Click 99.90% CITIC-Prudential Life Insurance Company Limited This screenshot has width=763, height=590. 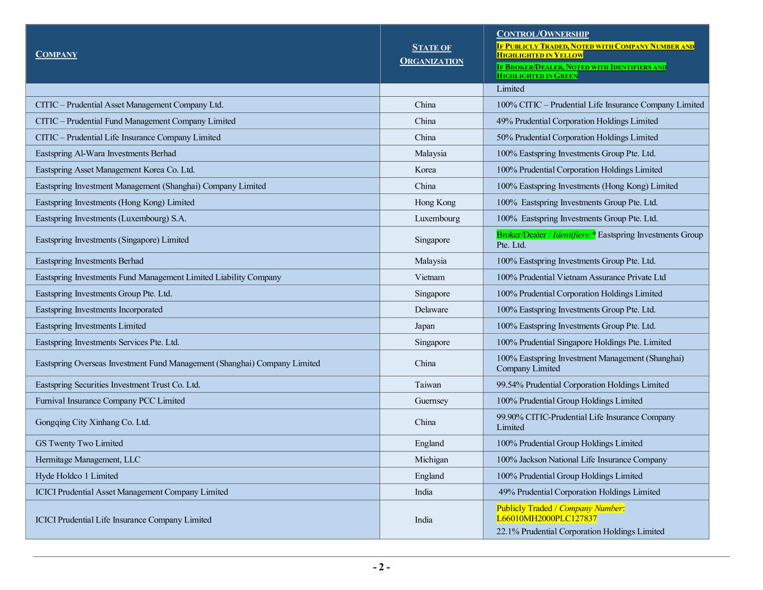(x=586, y=422)
